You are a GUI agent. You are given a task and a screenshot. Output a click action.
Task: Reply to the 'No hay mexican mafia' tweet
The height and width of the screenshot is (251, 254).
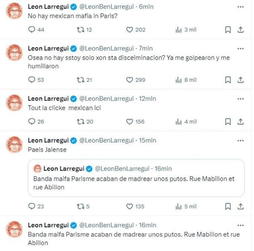[32, 30]
